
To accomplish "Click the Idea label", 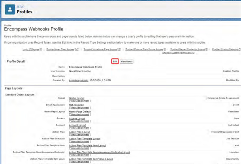I will pyautogui.click(x=237, y=118).
